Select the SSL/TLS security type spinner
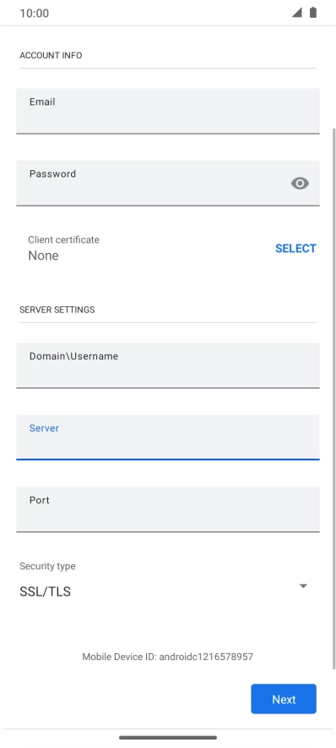The height and width of the screenshot is (748, 336). (x=167, y=591)
